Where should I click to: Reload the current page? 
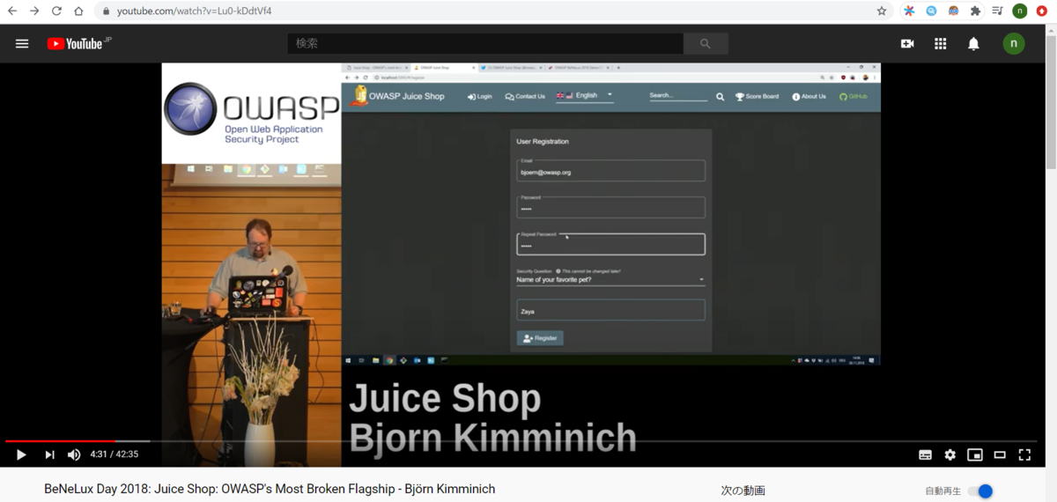pos(56,11)
